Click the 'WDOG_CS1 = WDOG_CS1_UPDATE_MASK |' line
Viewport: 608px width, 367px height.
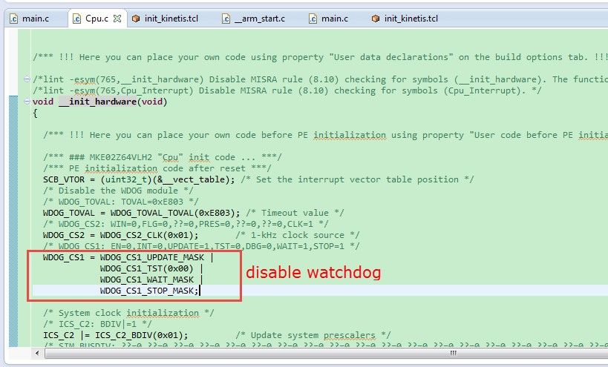click(128, 257)
